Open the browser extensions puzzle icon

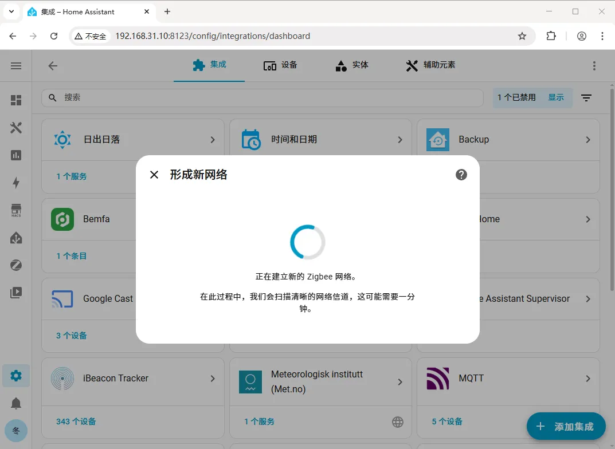point(551,36)
